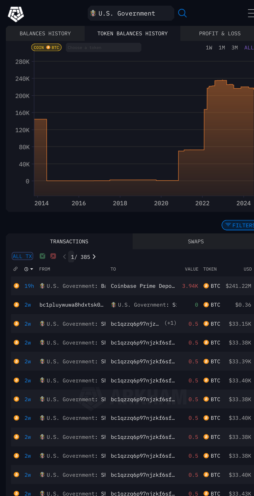Open recipient address in $33.15K row
The image size is (254, 496).
pos(135,324)
